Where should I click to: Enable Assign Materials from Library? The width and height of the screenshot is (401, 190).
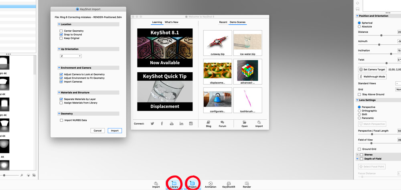pyautogui.click(x=61, y=103)
